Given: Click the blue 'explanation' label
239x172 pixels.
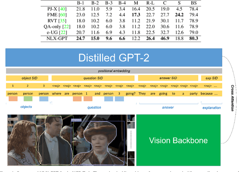Looking at the screenshot, I should [211, 108].
